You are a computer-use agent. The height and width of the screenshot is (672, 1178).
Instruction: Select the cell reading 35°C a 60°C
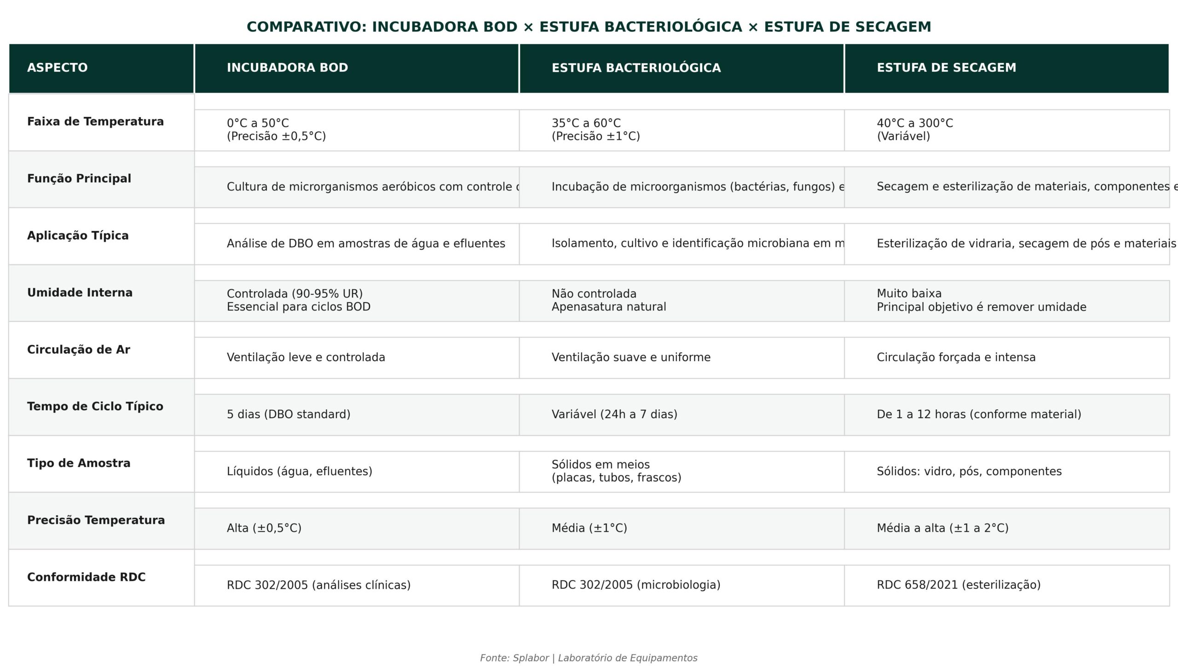682,130
